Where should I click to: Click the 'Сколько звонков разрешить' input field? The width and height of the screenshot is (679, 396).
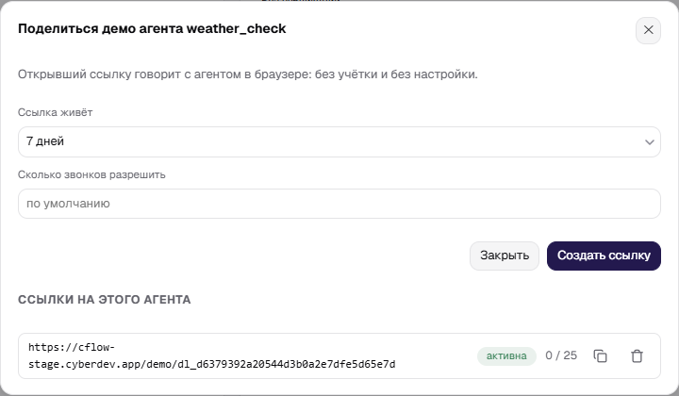click(339, 204)
